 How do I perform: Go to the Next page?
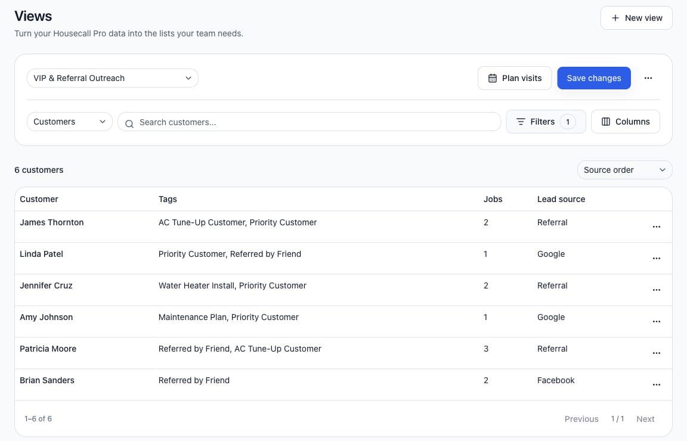pos(645,419)
